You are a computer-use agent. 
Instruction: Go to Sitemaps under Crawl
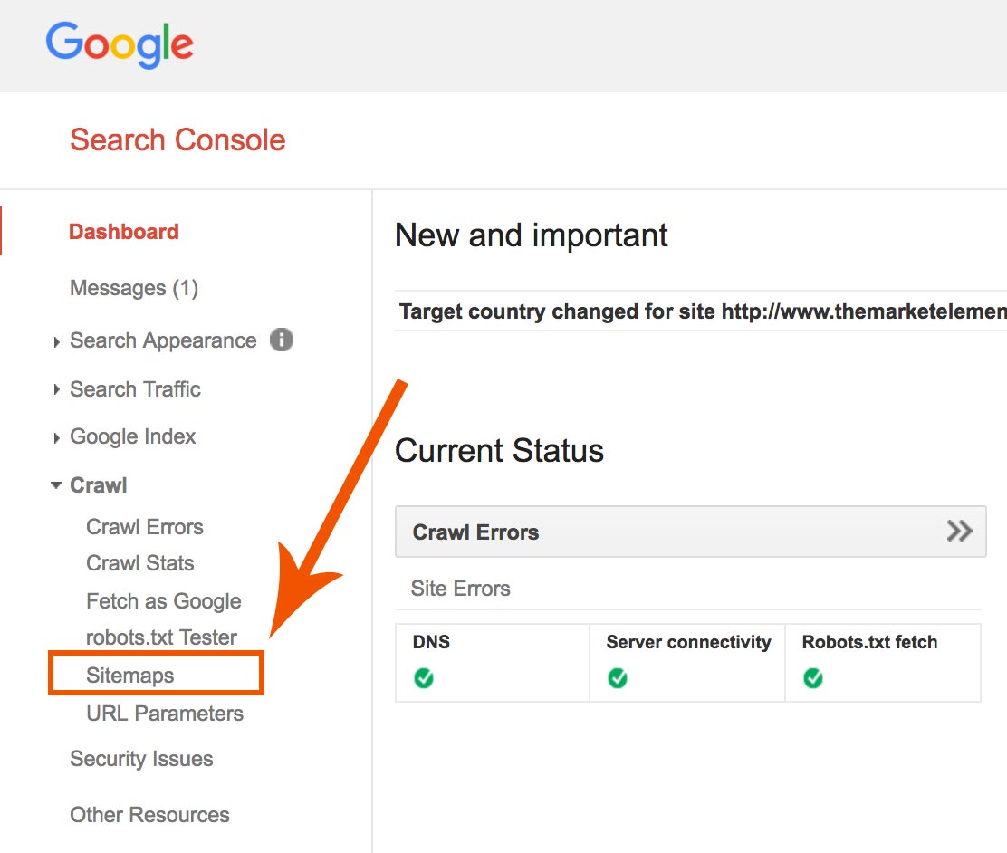click(130, 676)
